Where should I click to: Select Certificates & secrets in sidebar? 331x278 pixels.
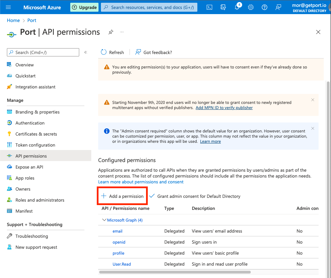click(36, 134)
